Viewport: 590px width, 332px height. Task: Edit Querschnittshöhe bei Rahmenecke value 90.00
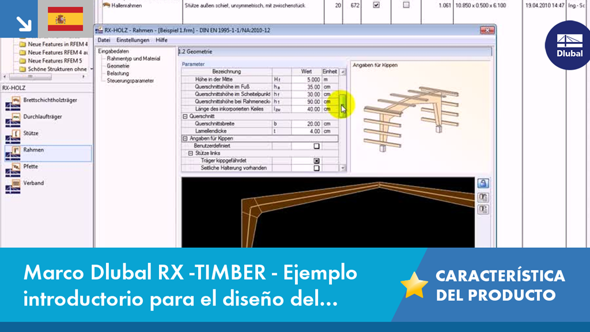[x=307, y=101]
